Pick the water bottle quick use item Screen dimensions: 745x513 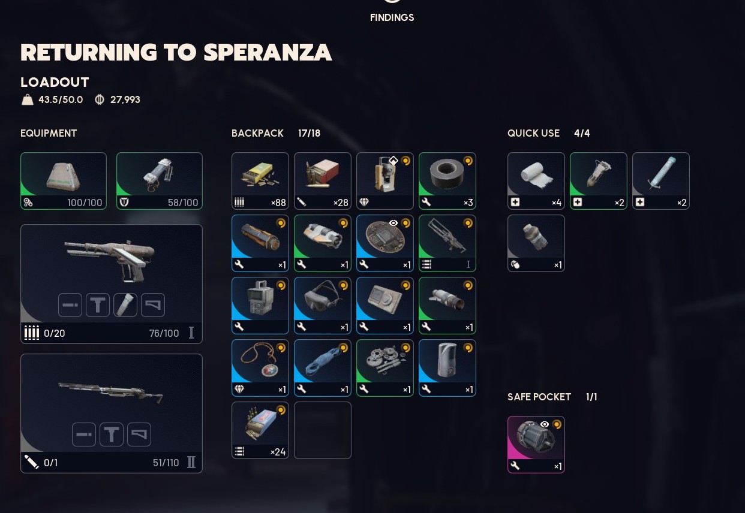coord(536,243)
